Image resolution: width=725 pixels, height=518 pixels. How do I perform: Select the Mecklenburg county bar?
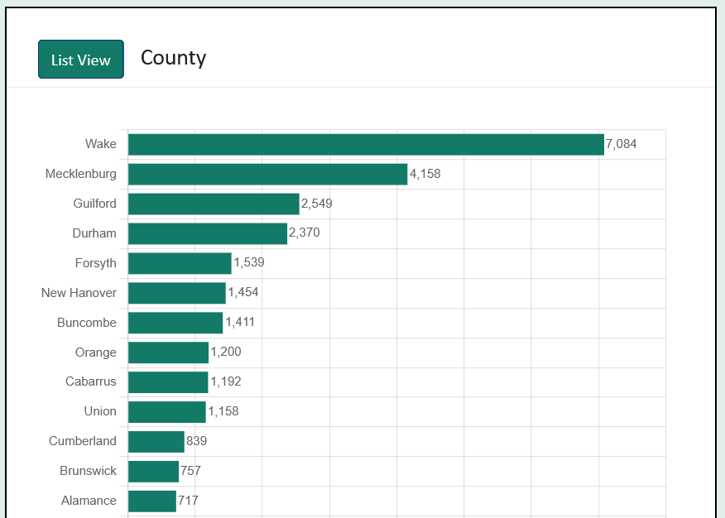tap(267, 175)
